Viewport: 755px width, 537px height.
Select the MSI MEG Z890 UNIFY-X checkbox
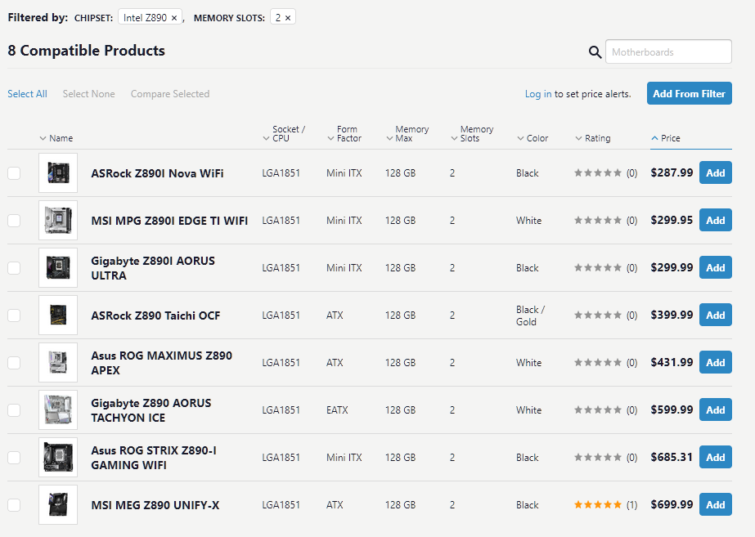(x=14, y=505)
